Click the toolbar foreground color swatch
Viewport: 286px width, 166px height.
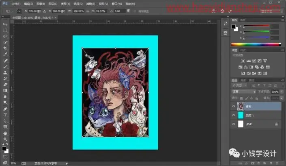[x=4, y=149]
